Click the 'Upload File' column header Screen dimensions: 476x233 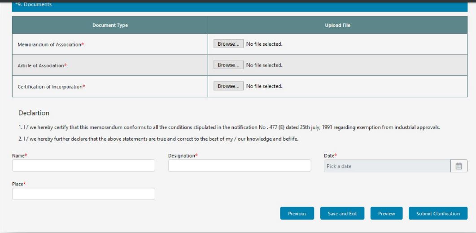[x=337, y=25]
